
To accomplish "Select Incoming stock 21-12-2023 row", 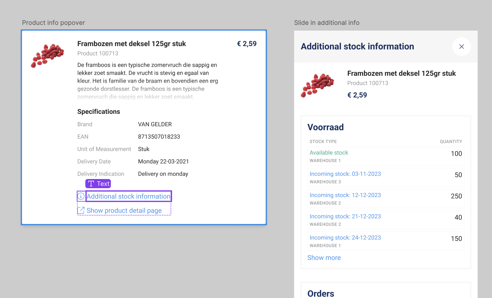I will (385, 220).
